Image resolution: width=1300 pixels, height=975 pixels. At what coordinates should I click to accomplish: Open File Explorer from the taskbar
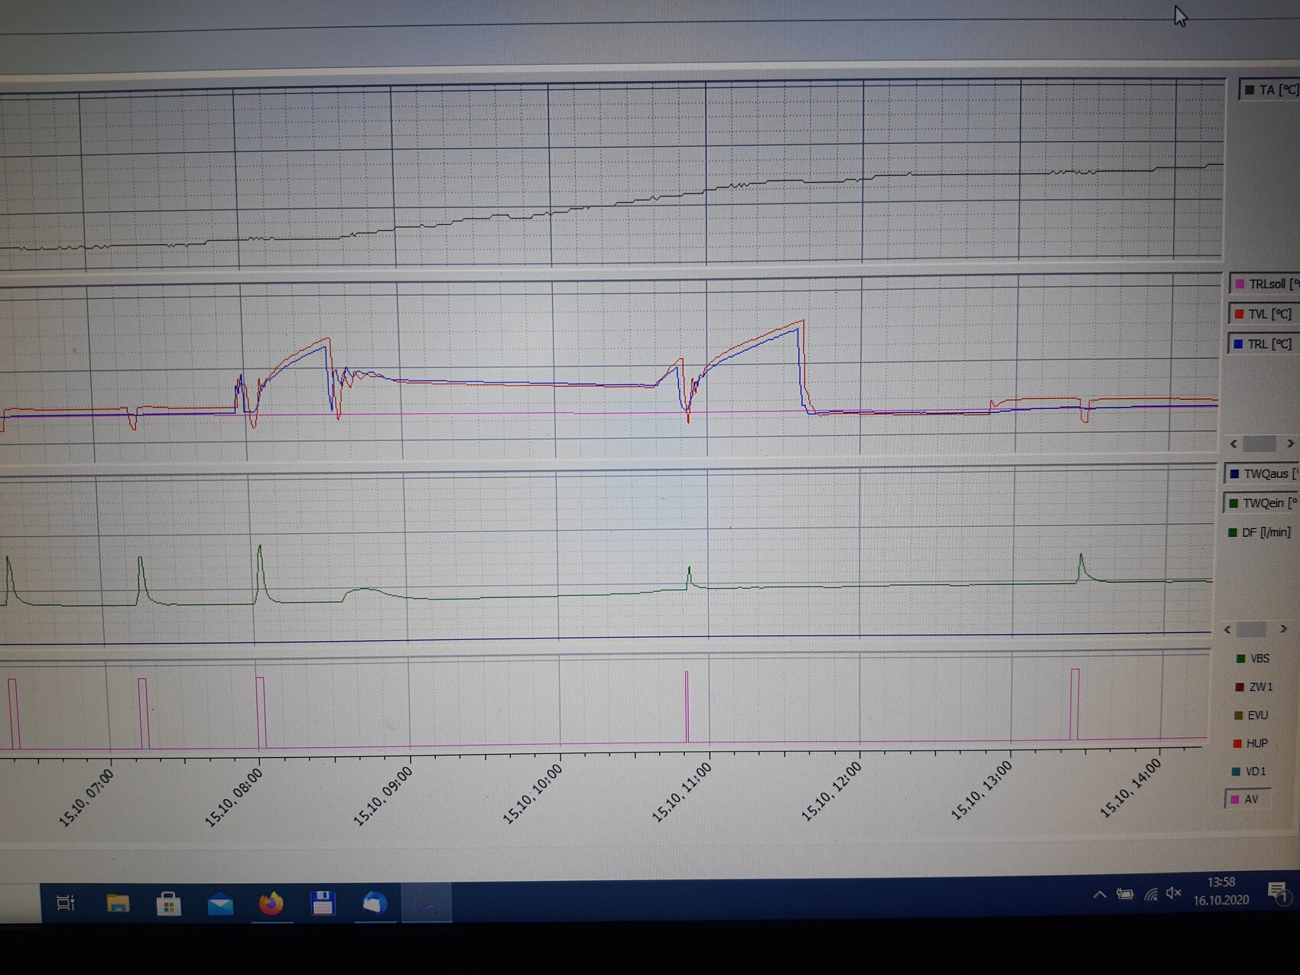pyautogui.click(x=118, y=903)
